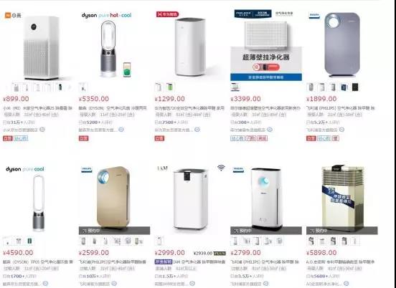
Task: Open the ultra-thin wall-mounted purifier ¥3399.00 image
Action: coord(266,45)
